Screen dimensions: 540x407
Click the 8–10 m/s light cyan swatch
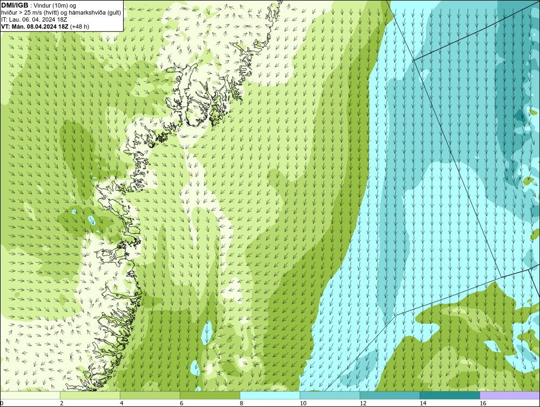point(270,395)
